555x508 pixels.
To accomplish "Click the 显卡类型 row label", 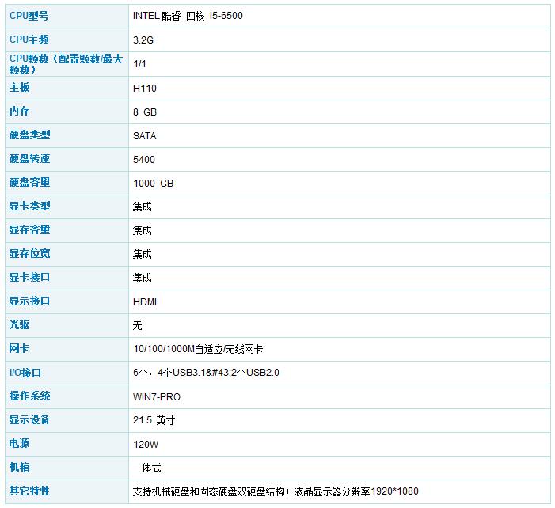I will click(x=30, y=207).
